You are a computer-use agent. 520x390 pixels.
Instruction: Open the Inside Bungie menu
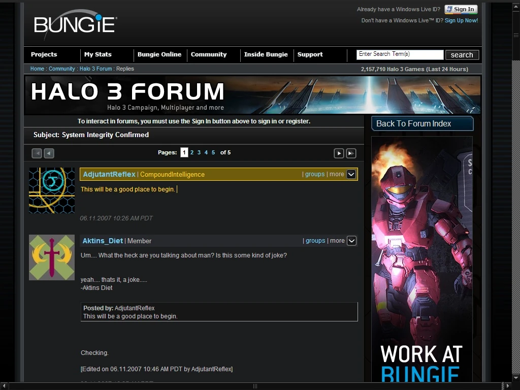pos(266,54)
